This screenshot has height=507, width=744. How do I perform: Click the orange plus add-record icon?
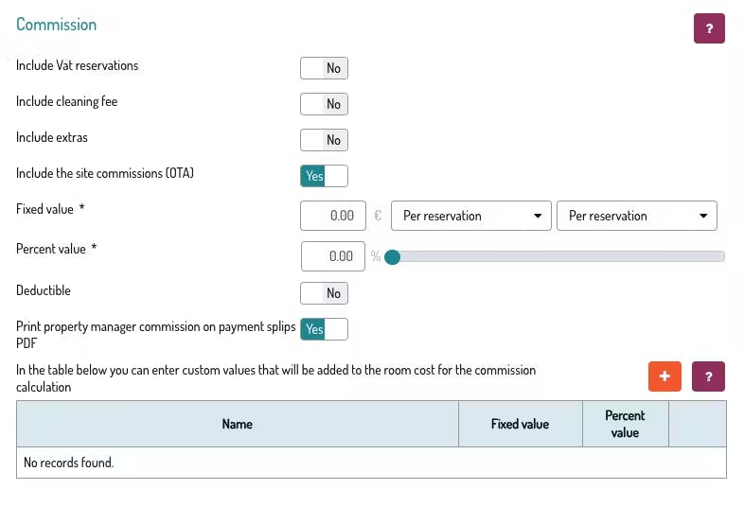(664, 376)
